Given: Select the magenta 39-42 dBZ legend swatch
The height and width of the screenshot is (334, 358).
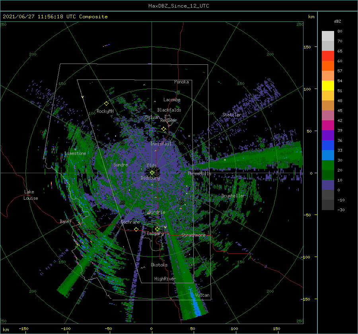Looking at the screenshot, I should [328, 125].
